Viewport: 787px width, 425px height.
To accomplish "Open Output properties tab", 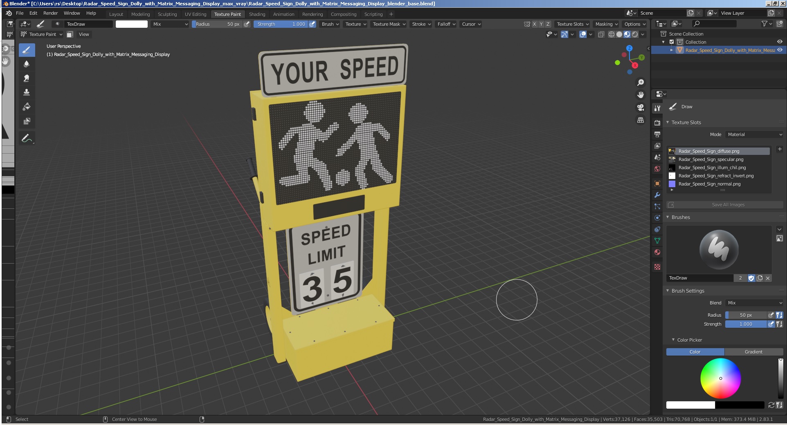I will (657, 134).
